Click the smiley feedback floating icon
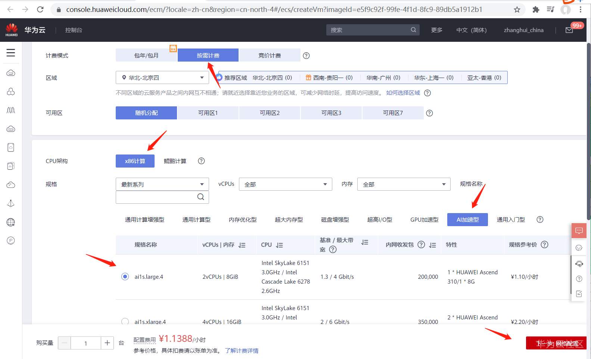 point(579,247)
